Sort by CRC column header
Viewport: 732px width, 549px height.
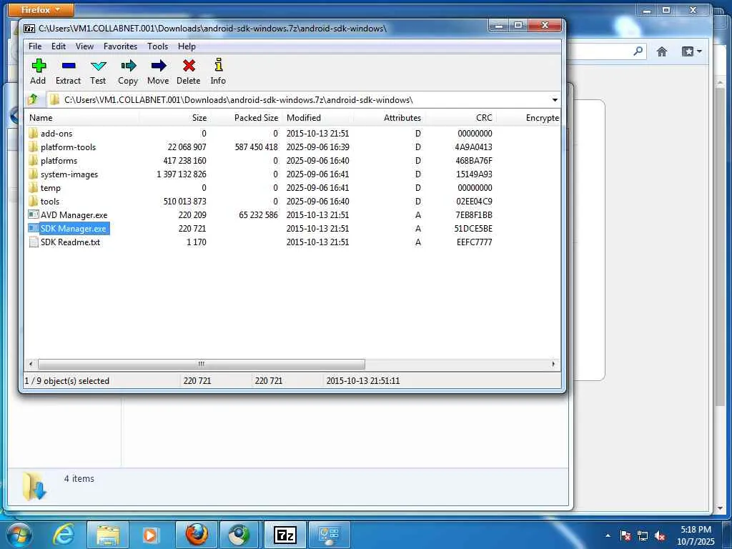tap(461, 118)
